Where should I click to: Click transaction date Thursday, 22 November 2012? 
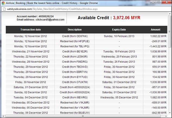coord(31,57)
